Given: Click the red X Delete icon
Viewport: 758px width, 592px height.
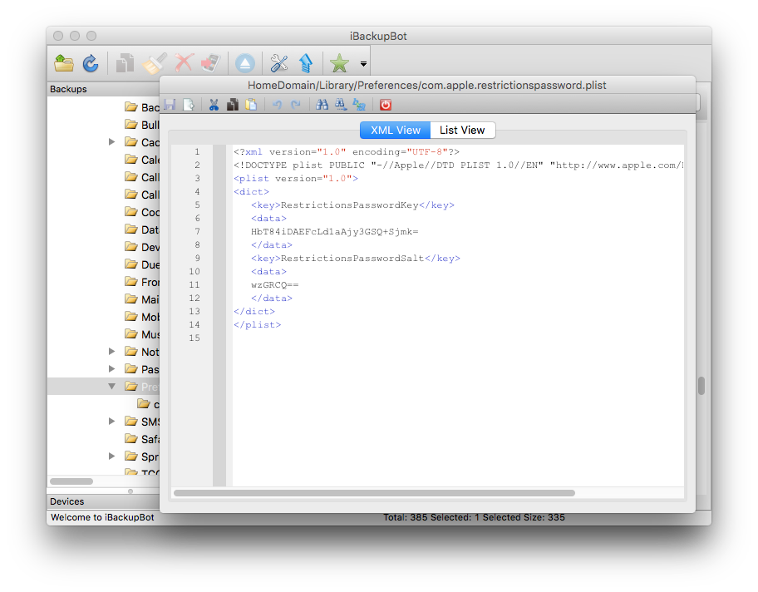Looking at the screenshot, I should pyautogui.click(x=184, y=63).
